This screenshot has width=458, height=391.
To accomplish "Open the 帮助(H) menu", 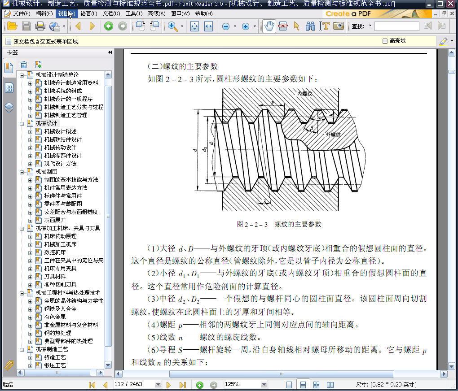I will [x=204, y=13].
